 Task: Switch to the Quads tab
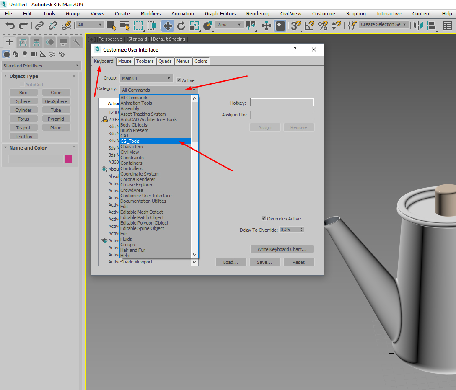tap(165, 61)
